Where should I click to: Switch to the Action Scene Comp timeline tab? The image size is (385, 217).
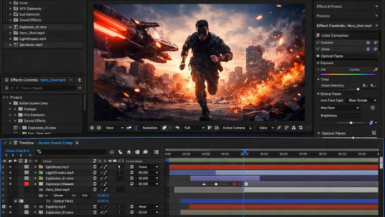[x=56, y=143]
